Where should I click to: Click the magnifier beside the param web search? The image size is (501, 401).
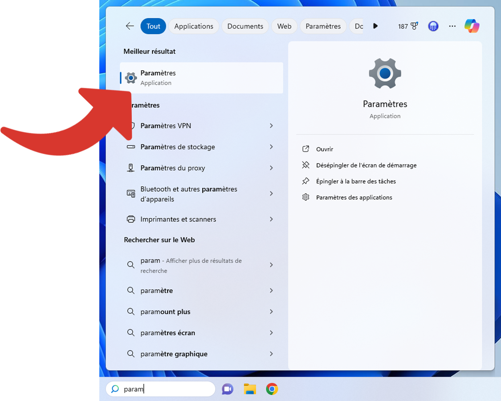point(130,265)
